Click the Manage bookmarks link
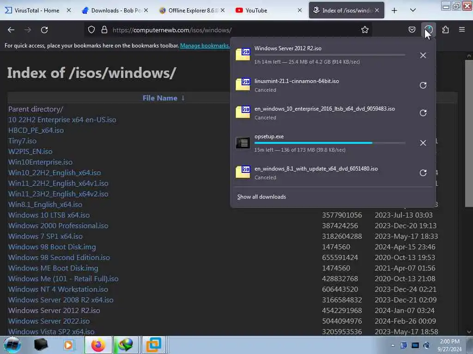The width and height of the screenshot is (473, 354). (205, 46)
